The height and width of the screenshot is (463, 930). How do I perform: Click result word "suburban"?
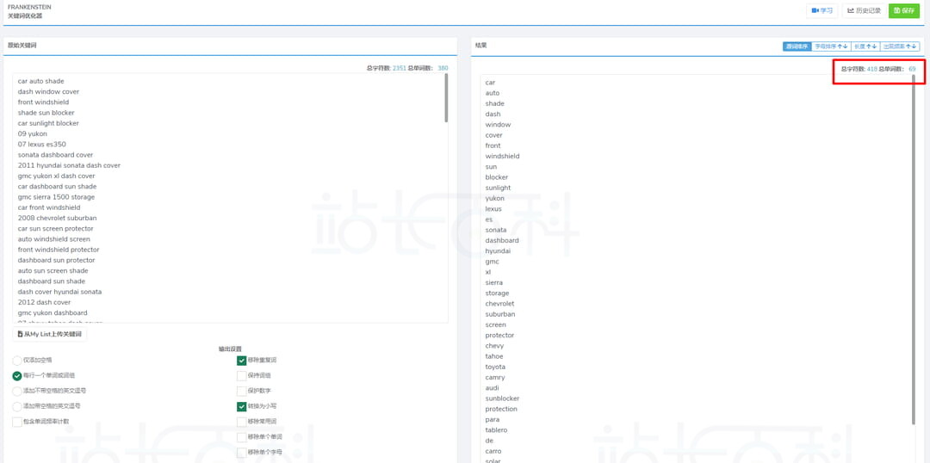pyautogui.click(x=500, y=314)
